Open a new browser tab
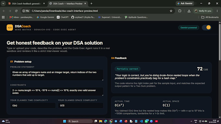Viewport: 221px width, 124px height. [91, 4]
